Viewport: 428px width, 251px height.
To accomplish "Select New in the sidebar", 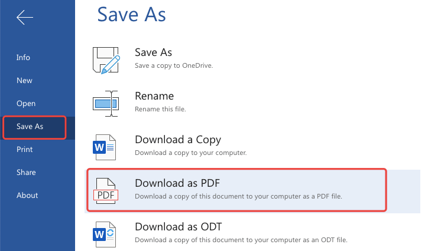I will (x=25, y=81).
